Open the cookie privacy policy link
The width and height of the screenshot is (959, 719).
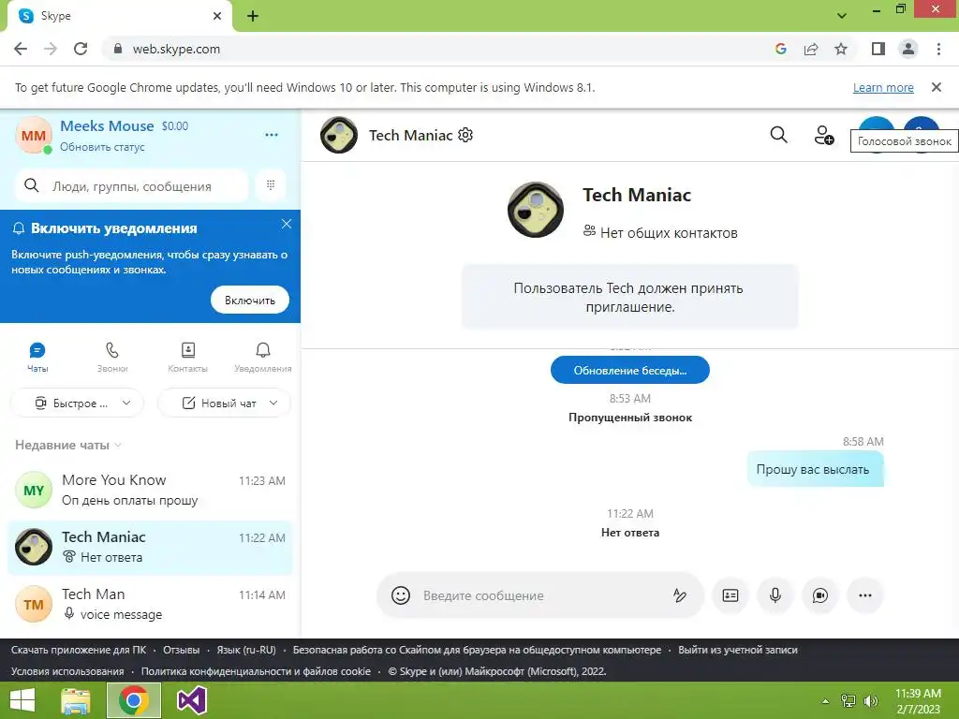pos(256,671)
